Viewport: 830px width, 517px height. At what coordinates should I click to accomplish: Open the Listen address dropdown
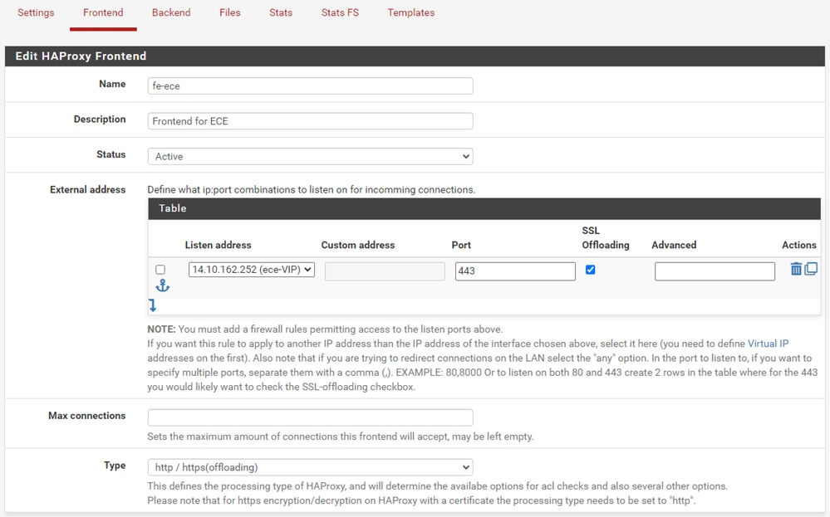click(x=252, y=270)
